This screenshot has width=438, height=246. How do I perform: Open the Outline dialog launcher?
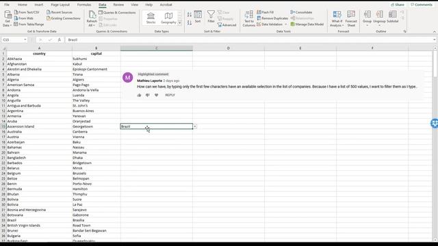(404, 31)
